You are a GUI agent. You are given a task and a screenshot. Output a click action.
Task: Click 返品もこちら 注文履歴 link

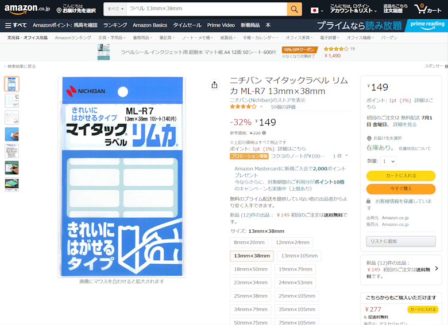pos(395,9)
